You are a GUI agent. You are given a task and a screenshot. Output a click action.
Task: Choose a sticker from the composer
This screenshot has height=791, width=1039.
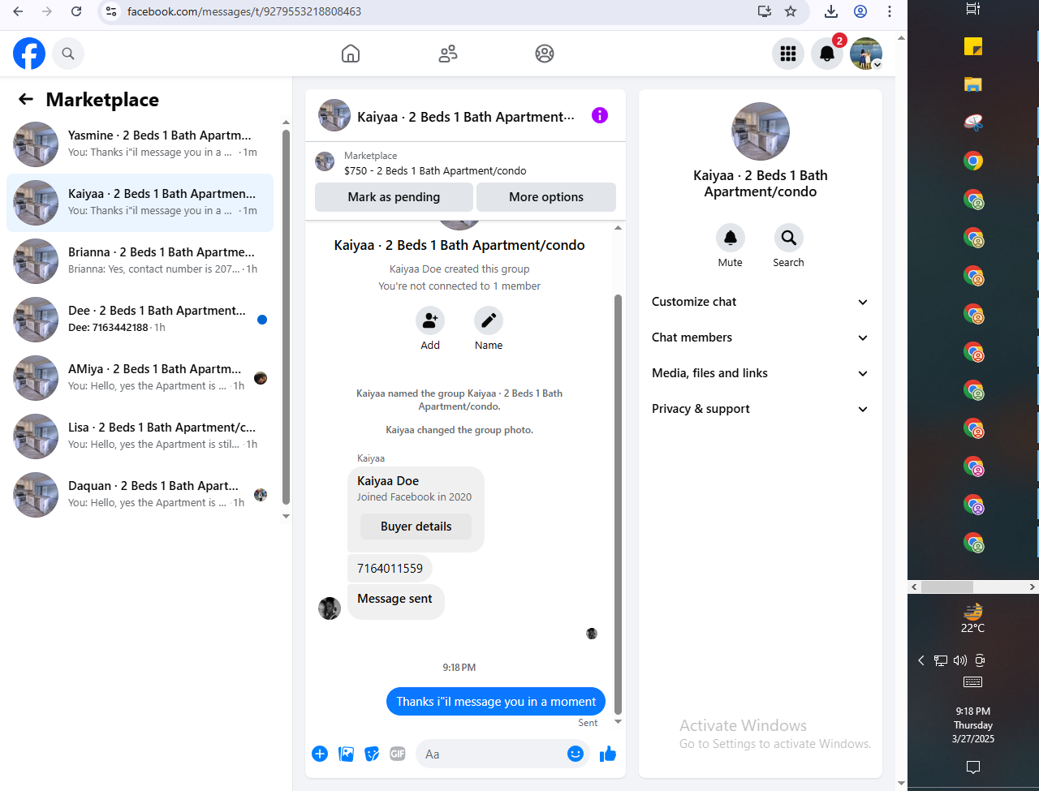pyautogui.click(x=372, y=754)
